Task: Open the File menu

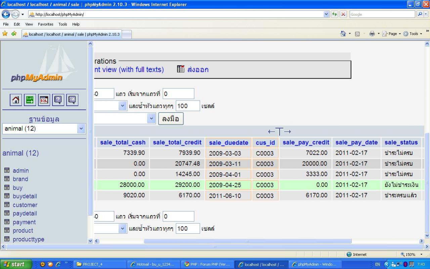Action: 6,24
